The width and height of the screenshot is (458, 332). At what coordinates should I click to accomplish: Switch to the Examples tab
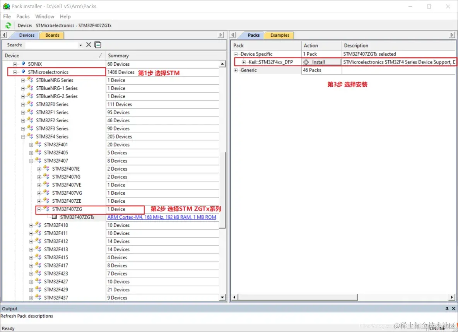click(280, 35)
